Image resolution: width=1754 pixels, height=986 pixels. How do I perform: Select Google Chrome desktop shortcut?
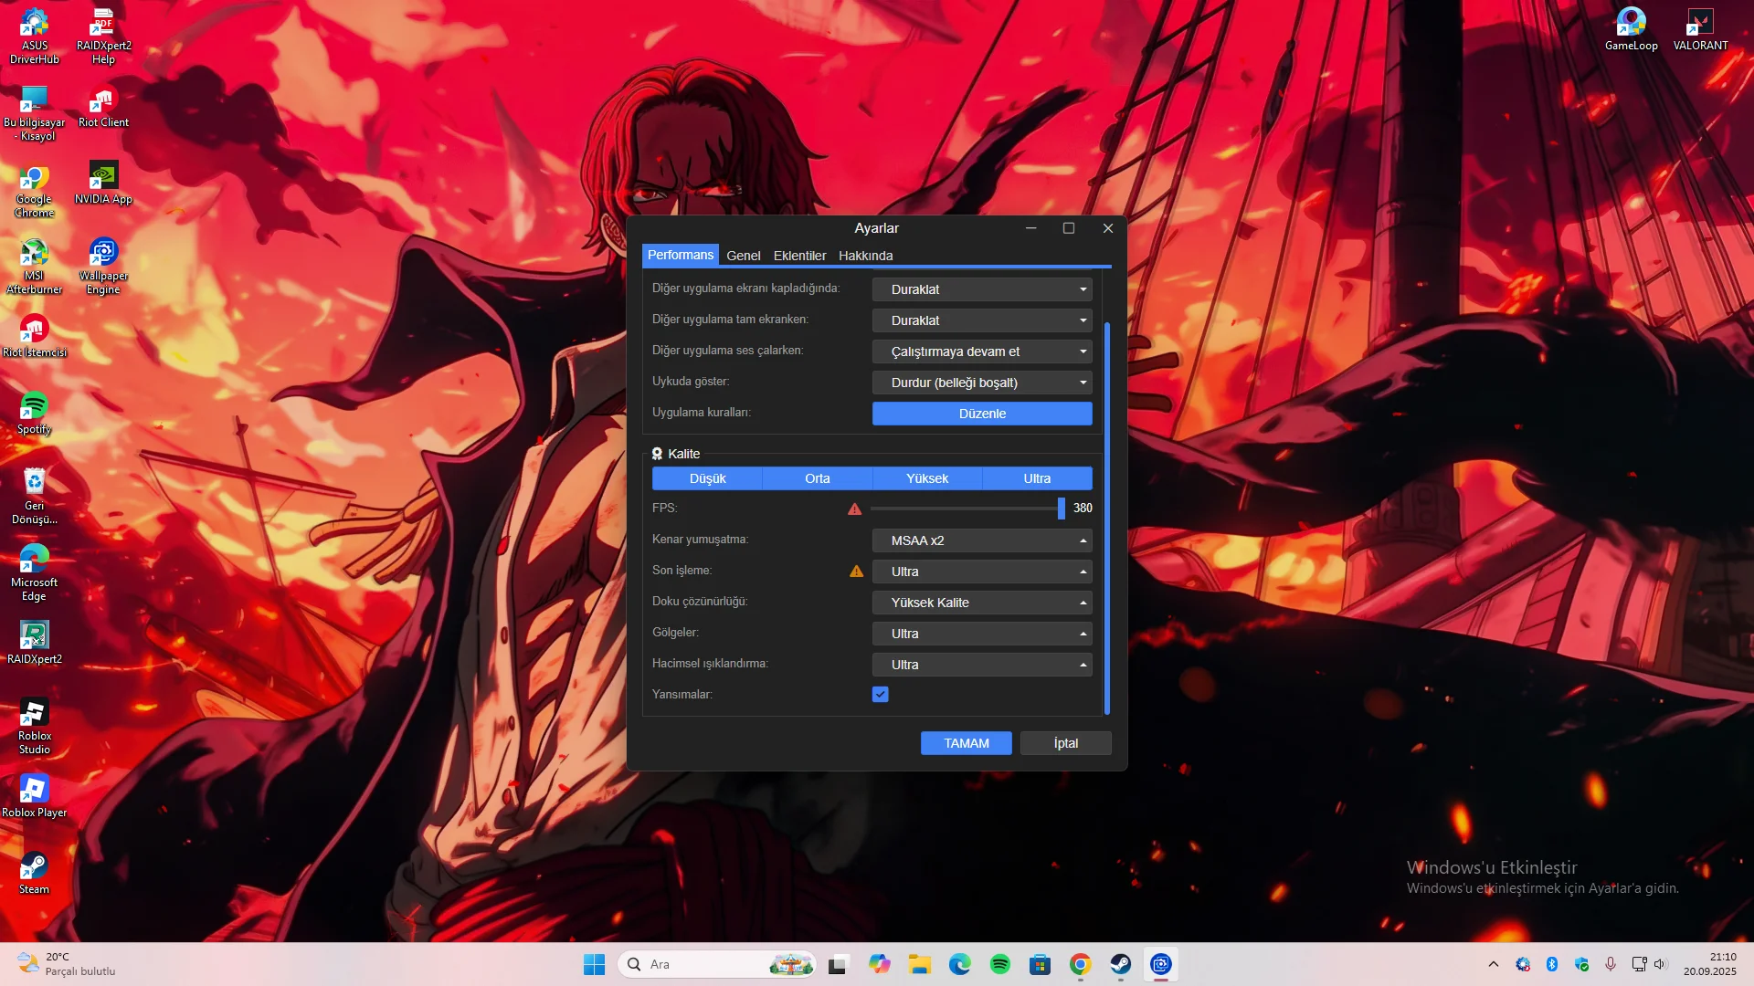pos(35,191)
